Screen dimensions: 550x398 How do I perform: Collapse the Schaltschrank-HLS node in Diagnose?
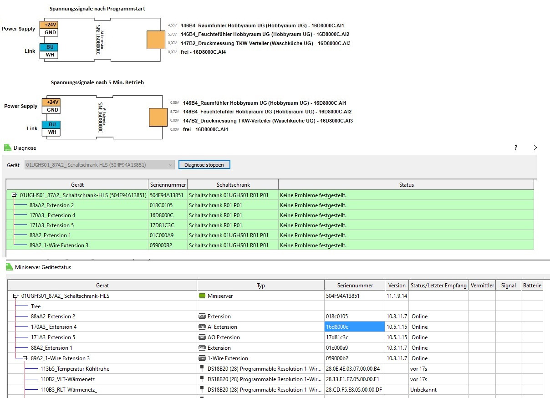point(15,195)
